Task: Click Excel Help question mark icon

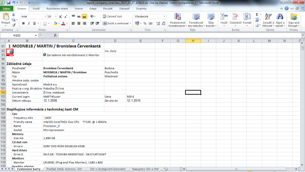Action: [x=286, y=9]
